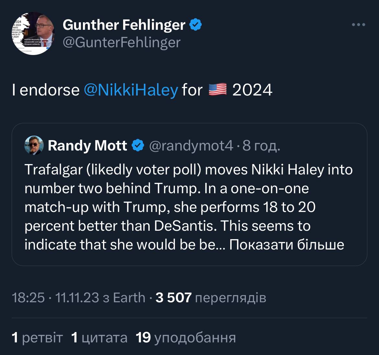View the 3 507 переглядів count

point(211,297)
